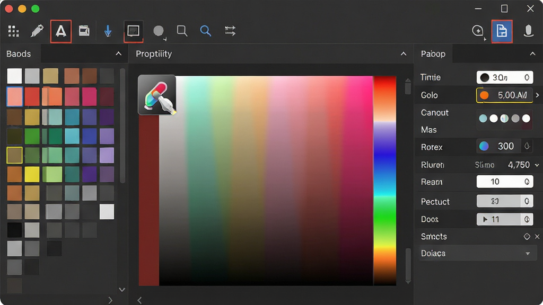Select the second white Canout dot
Screen dimensions: 543x305
point(494,119)
